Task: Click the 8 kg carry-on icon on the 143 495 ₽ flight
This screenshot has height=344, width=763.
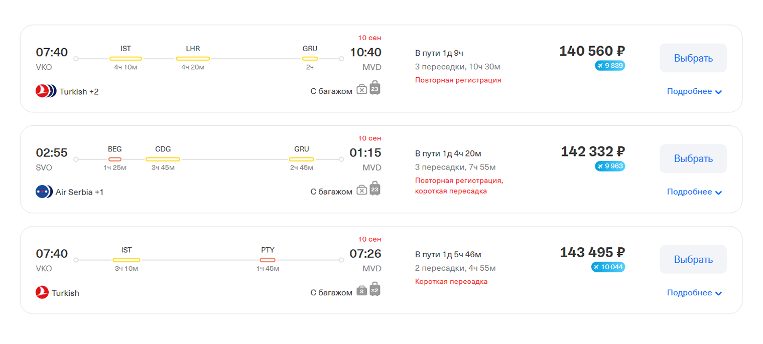Action: click(x=361, y=291)
